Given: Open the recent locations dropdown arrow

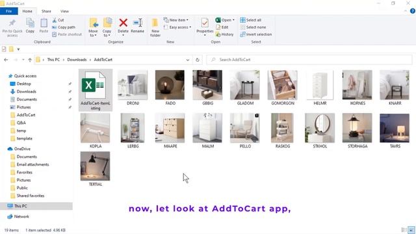Looking at the screenshot, I should point(23,60).
